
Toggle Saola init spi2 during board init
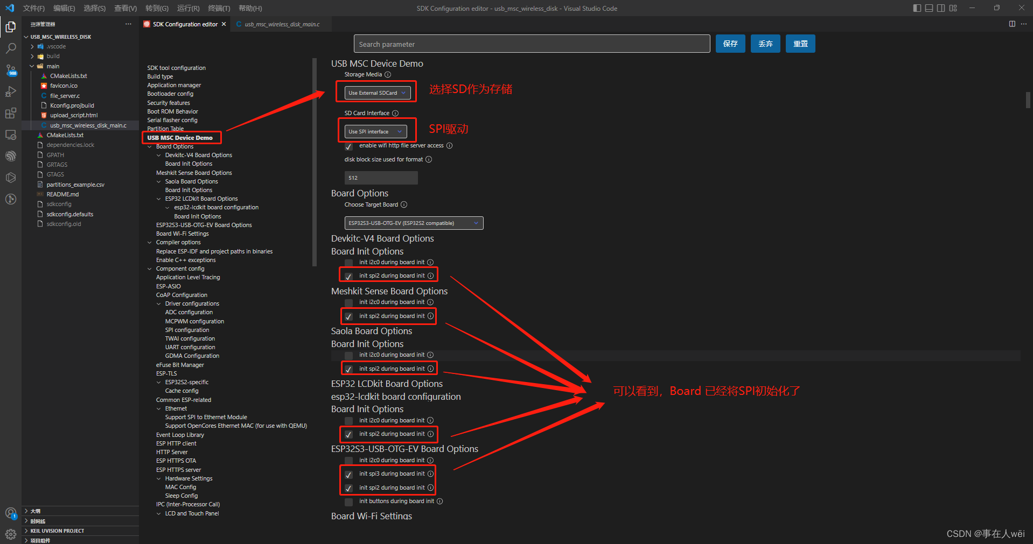coord(348,369)
